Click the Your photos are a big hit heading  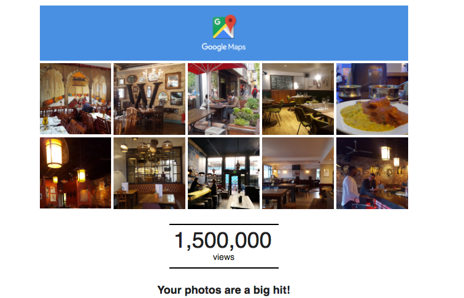(223, 290)
